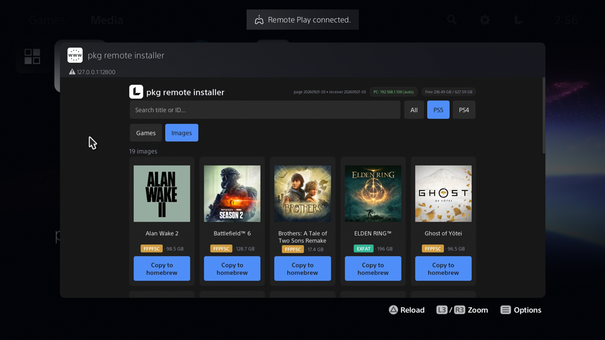Screen dimensions: 605x340
Task: Switch to the Images tab
Action: 182,133
